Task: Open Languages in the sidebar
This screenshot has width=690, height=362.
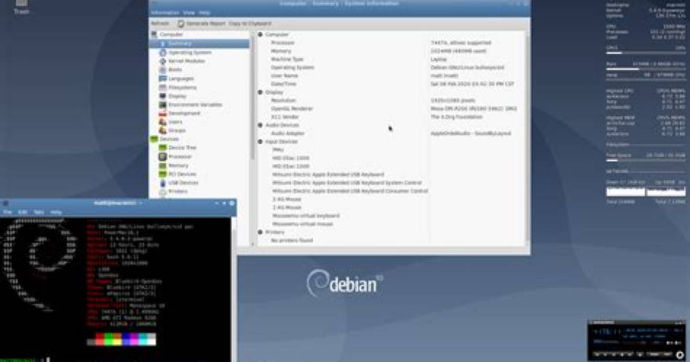Action: (181, 78)
